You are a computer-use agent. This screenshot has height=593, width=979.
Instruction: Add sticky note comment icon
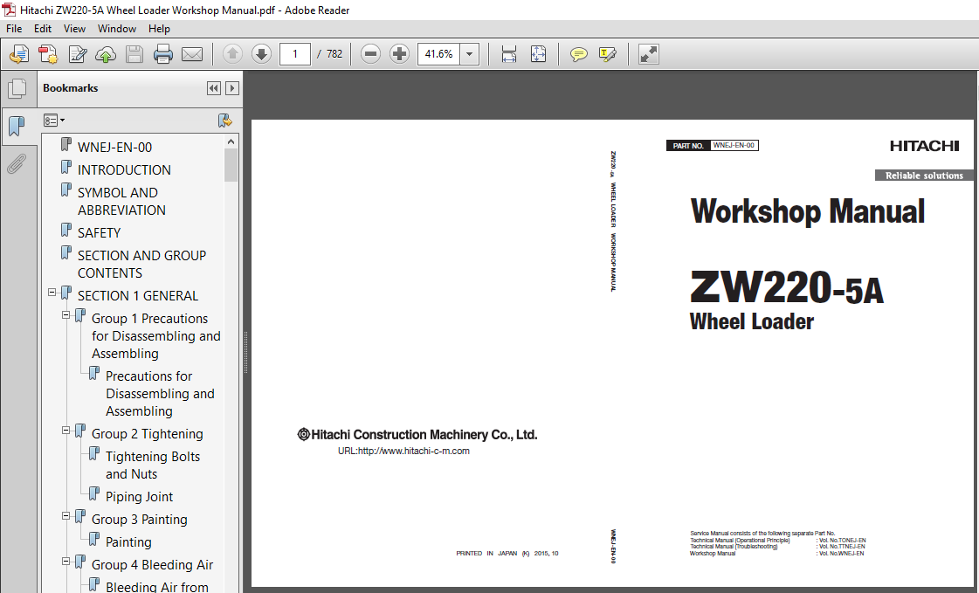pyautogui.click(x=578, y=54)
